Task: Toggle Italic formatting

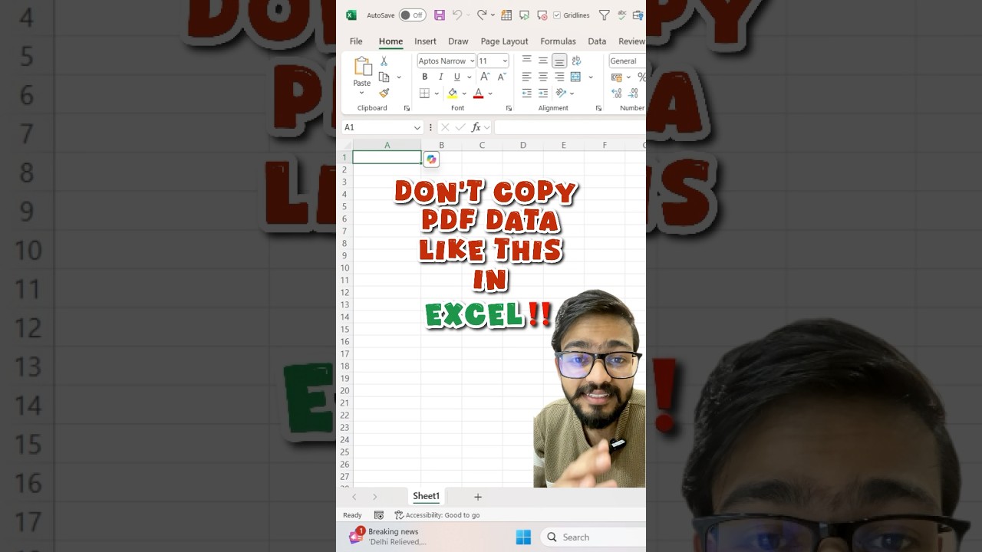Action: coord(440,77)
